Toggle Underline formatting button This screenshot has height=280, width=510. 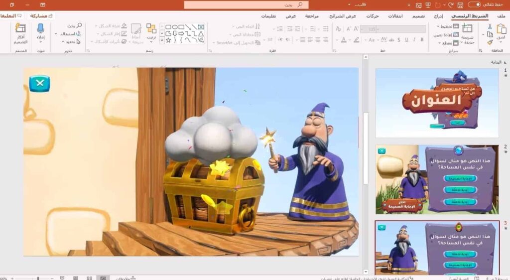406,40
